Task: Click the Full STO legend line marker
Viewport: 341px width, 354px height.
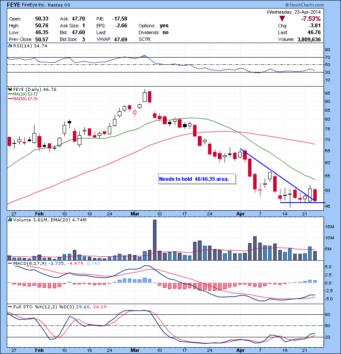Action: 10,307
